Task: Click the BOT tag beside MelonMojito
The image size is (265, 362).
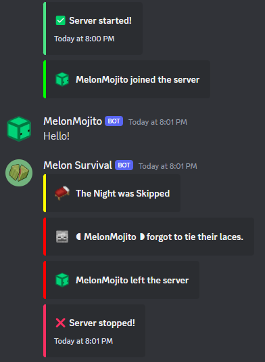Action: (x=114, y=121)
